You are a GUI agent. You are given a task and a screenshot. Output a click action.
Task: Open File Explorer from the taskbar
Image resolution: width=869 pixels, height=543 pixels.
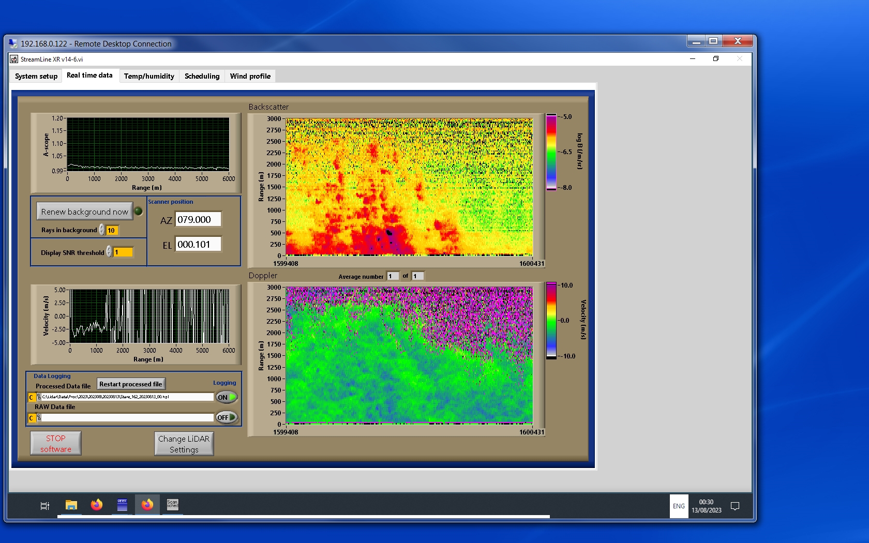tap(71, 505)
